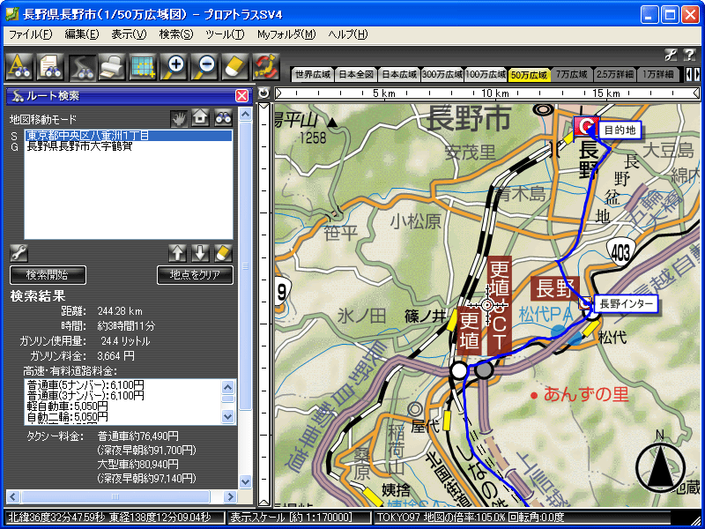Click the red G destination flag marker
Image resolution: width=705 pixels, height=529 pixels.
pyautogui.click(x=585, y=126)
